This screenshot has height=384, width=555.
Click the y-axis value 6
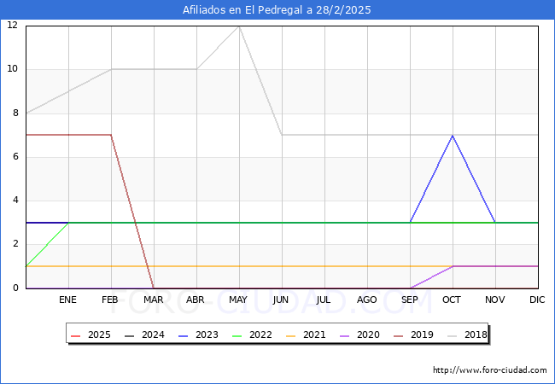tap(15, 157)
